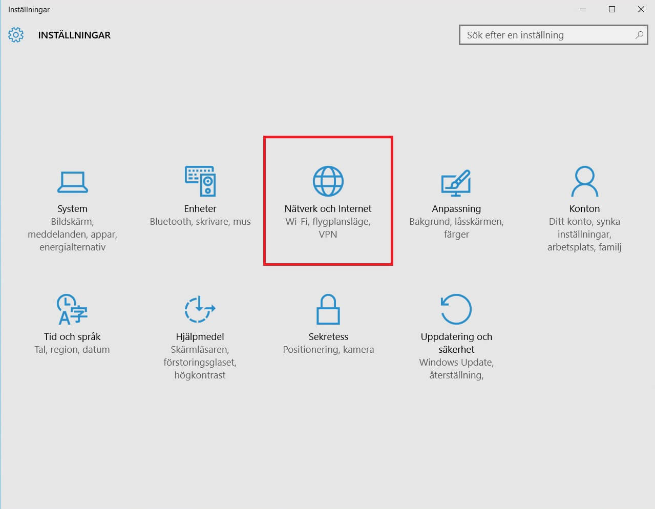
Task: Click 'Bakgrund, låsskärmen, färger' description
Action: click(x=456, y=228)
